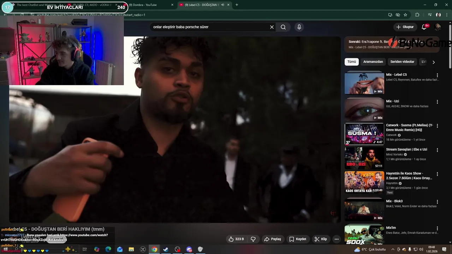Open options menu for Mix - Blok3
The width and height of the screenshot is (452, 254).
[x=437, y=202]
